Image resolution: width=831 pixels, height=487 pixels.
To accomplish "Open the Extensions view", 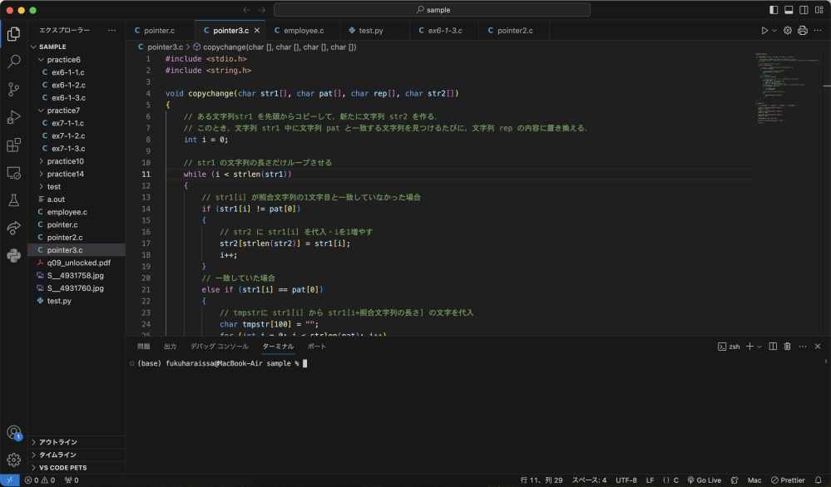I will tap(14, 145).
